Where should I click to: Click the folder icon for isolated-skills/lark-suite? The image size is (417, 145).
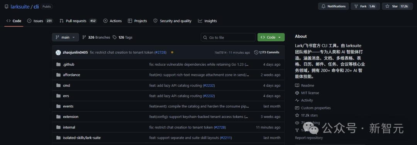coord(59,138)
